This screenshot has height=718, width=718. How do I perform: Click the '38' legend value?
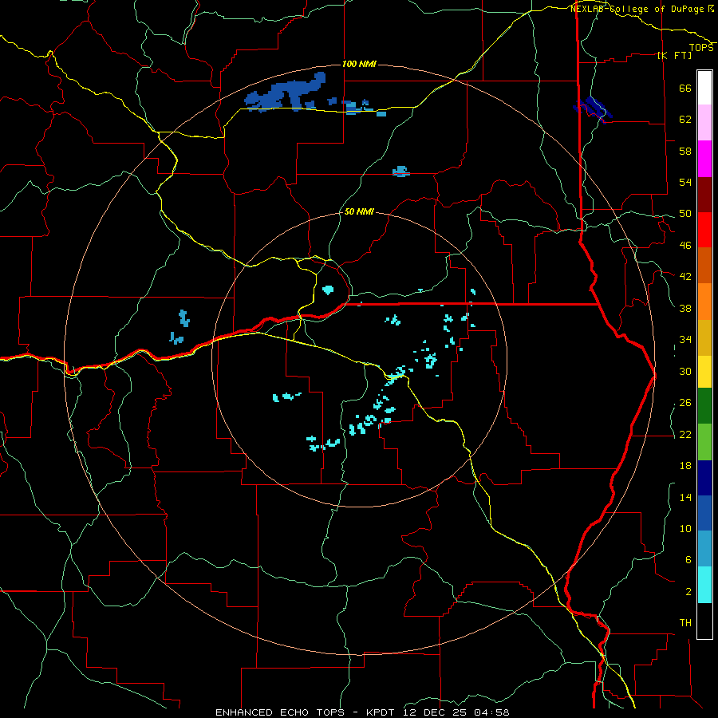[685, 308]
